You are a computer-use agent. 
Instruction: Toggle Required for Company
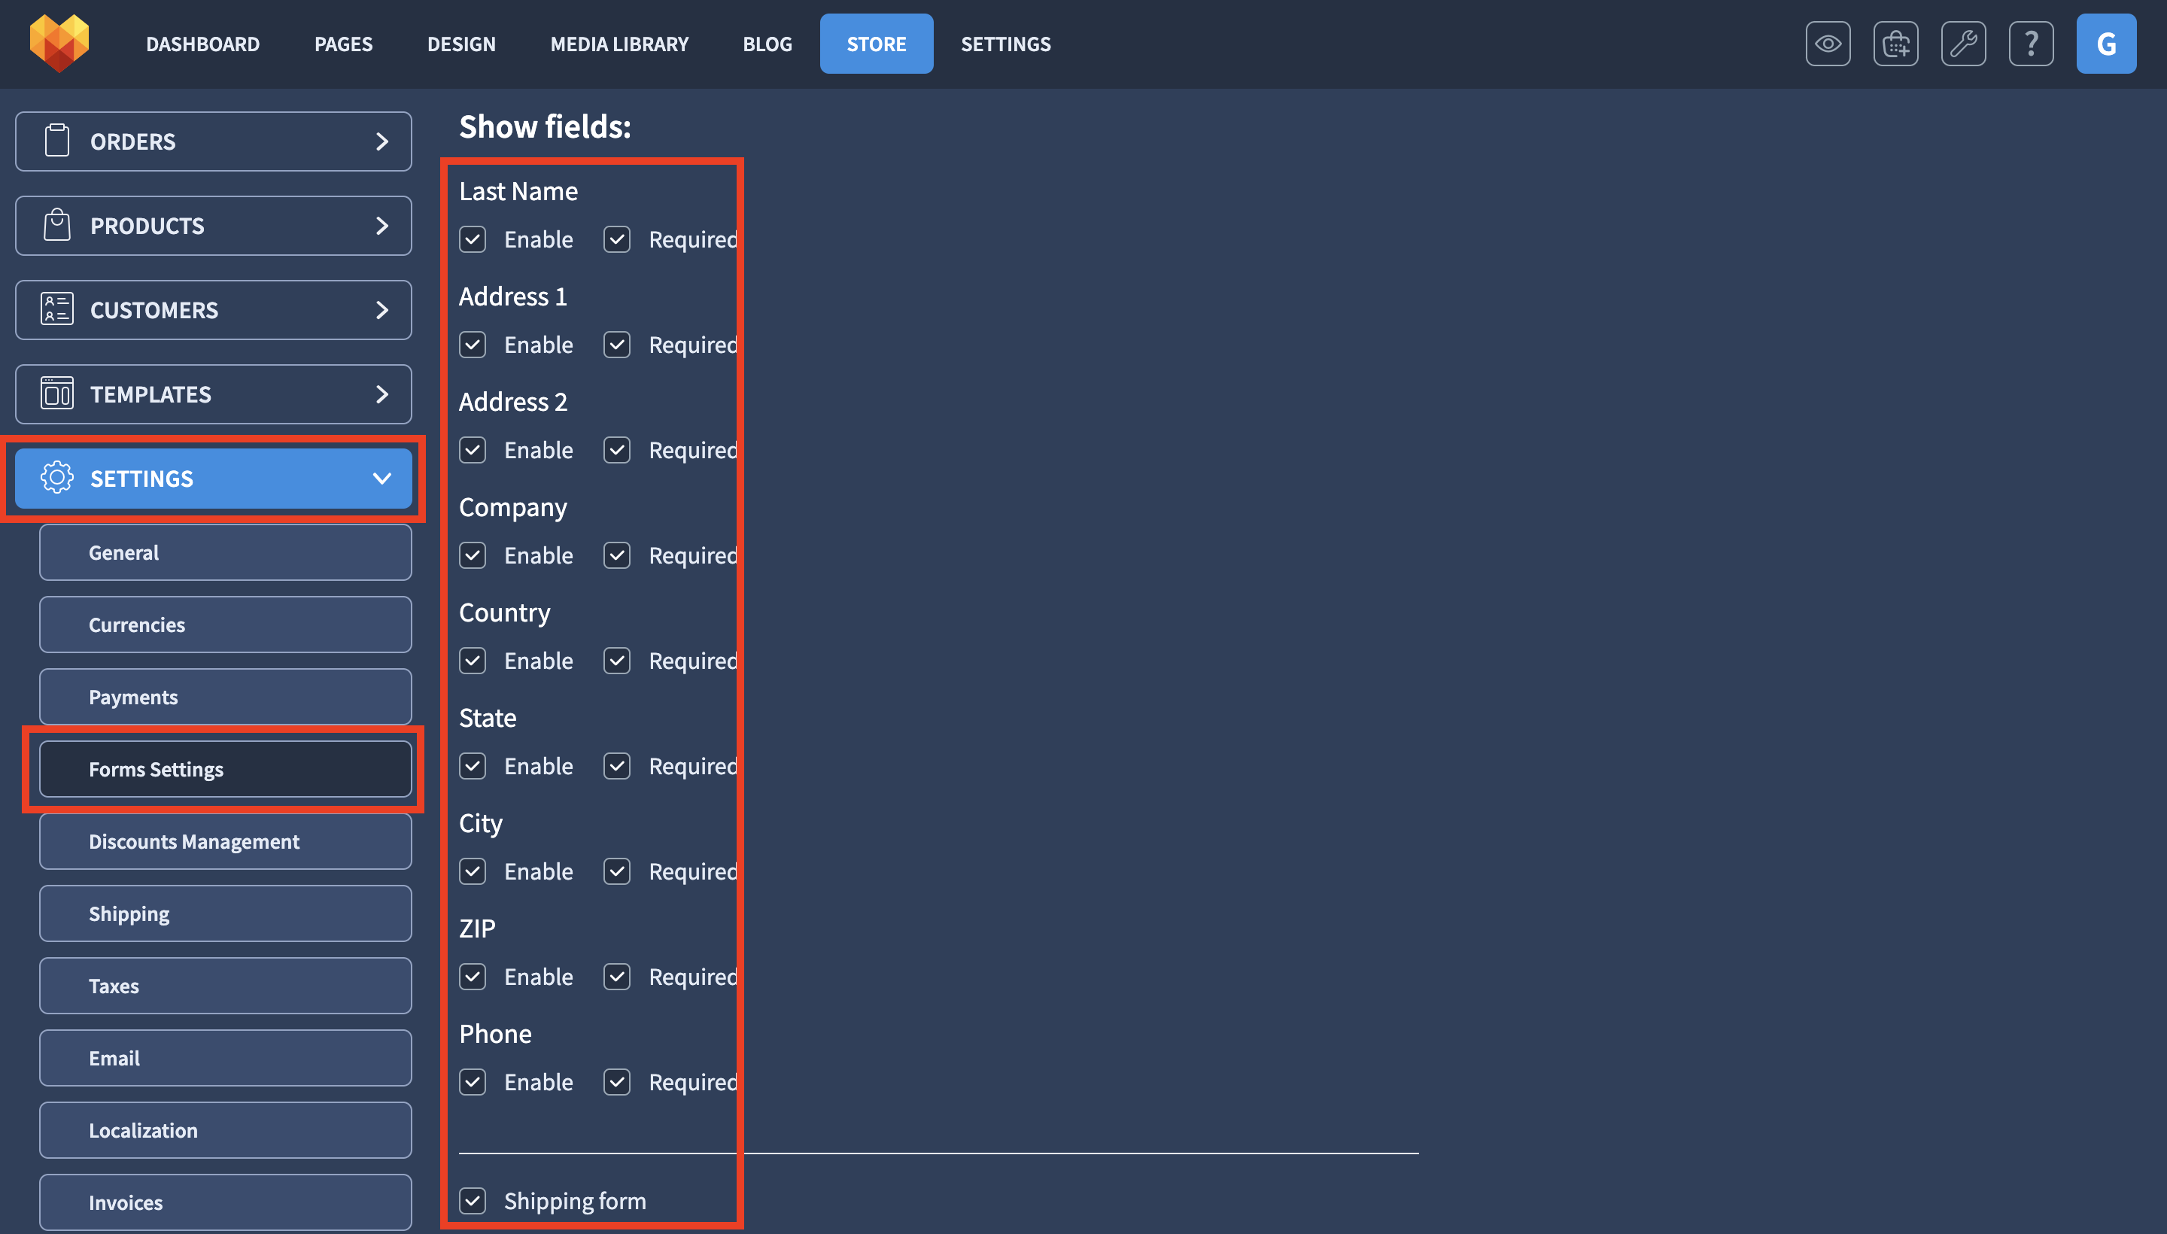[x=617, y=555]
